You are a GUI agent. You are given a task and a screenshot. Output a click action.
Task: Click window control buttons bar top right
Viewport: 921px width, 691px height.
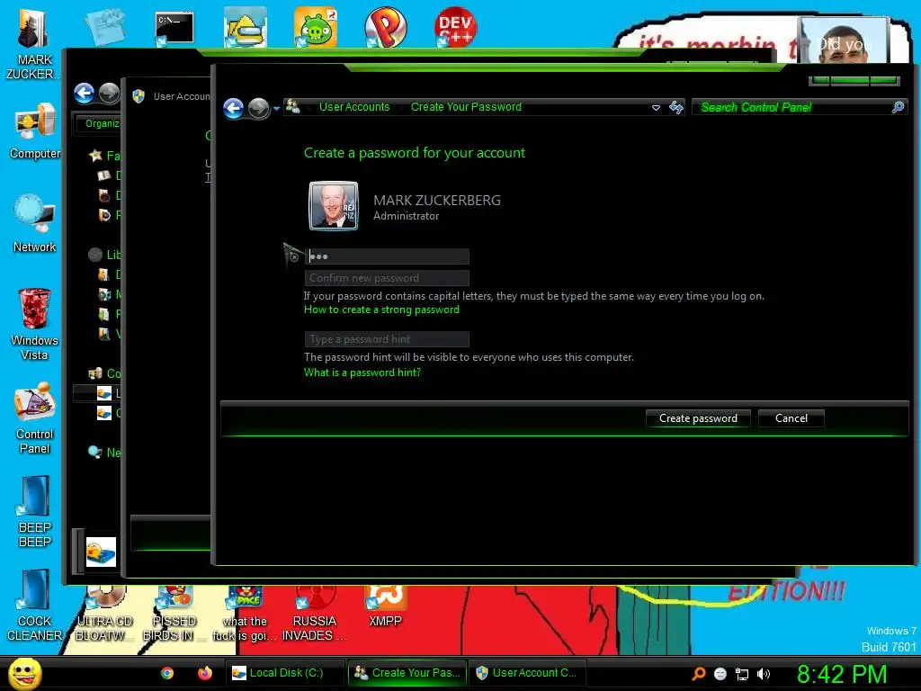[x=854, y=80]
